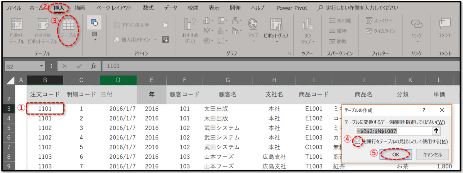Click OK in Create Table dialog
463x173 pixels.
point(395,154)
